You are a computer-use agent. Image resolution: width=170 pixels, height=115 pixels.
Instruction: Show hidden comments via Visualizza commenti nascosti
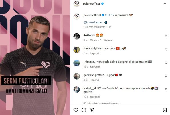[x=103, y=103]
